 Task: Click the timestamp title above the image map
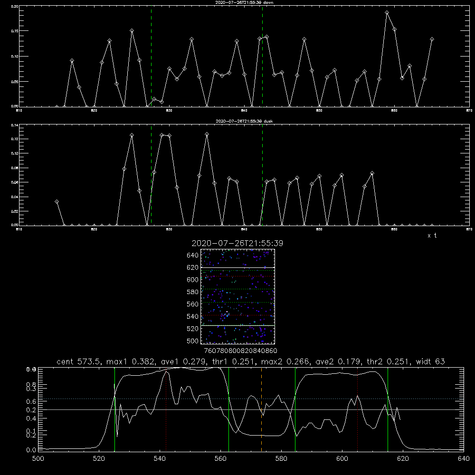coord(237,243)
